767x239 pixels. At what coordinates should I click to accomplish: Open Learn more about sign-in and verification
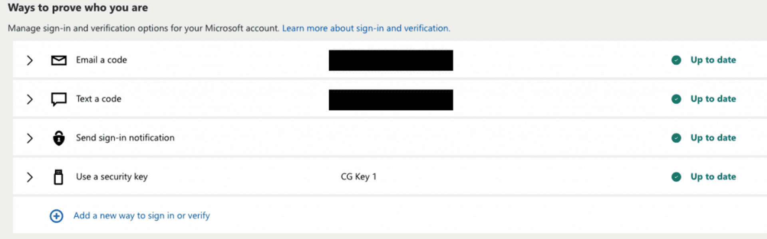tap(366, 28)
